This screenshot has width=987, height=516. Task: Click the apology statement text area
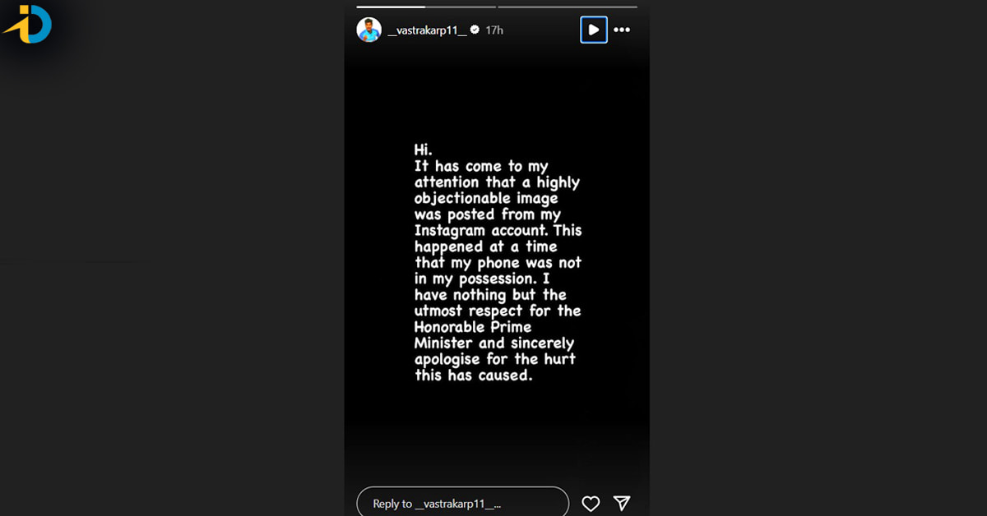point(496,263)
